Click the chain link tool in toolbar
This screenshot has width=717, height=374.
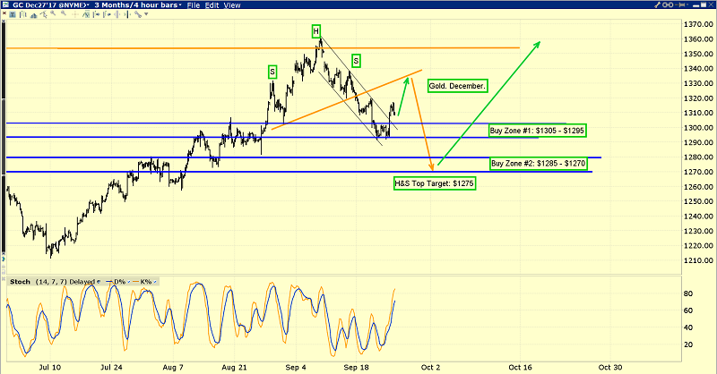pos(138,14)
